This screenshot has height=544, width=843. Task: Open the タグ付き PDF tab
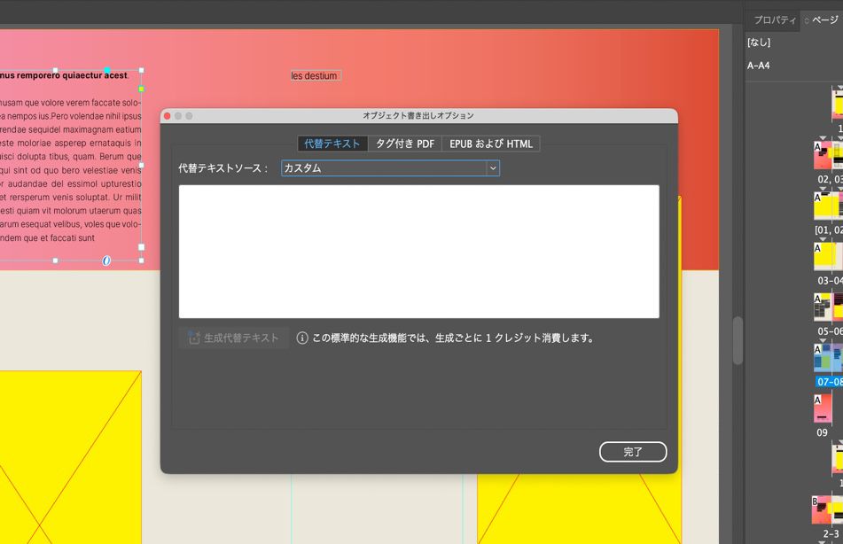coord(405,144)
